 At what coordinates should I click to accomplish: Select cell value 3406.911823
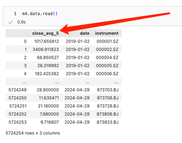click(46, 50)
